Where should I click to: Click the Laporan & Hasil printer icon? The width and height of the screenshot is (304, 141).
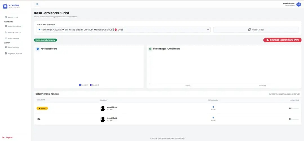click(x=6, y=53)
